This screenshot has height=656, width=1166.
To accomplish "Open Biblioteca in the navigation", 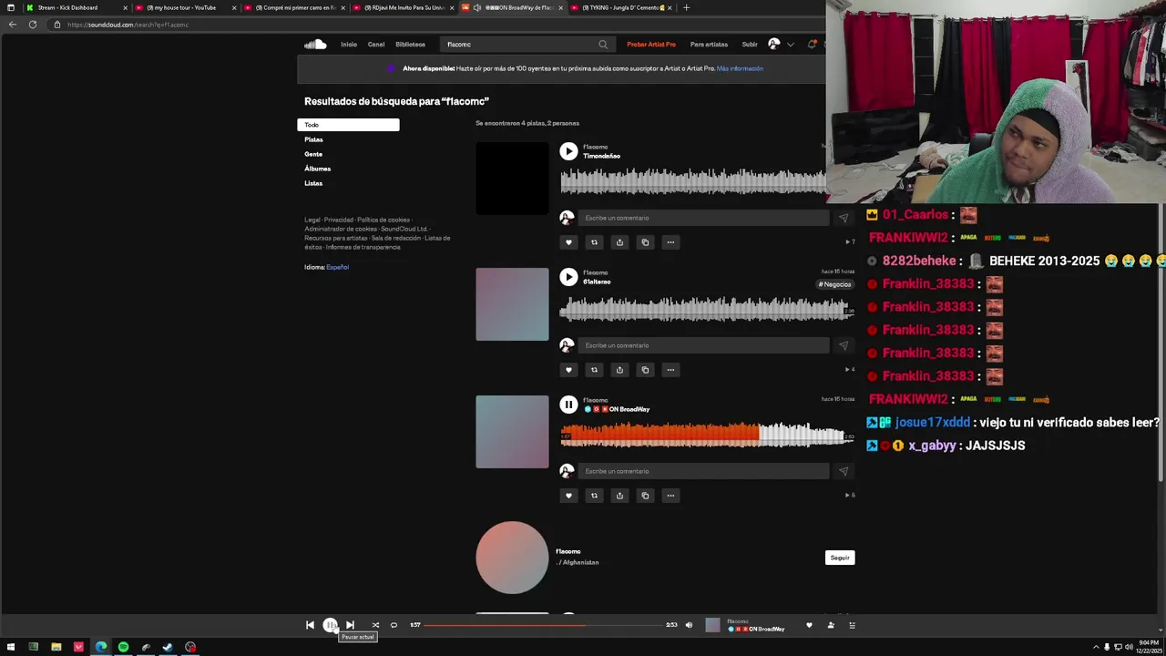I will pos(410,44).
